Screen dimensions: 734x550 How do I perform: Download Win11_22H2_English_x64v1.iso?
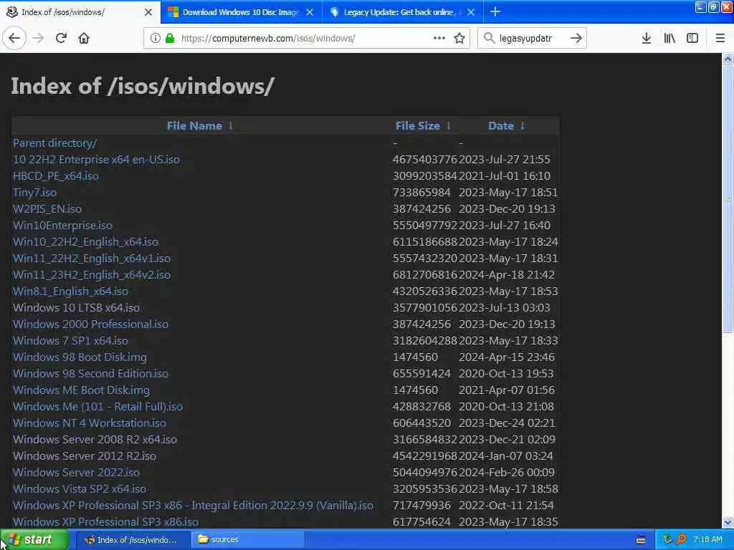92,258
